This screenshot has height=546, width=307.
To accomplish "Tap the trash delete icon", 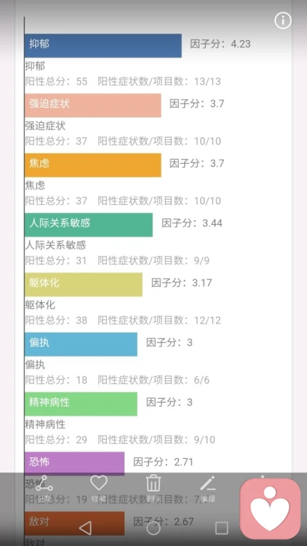I will (153, 483).
